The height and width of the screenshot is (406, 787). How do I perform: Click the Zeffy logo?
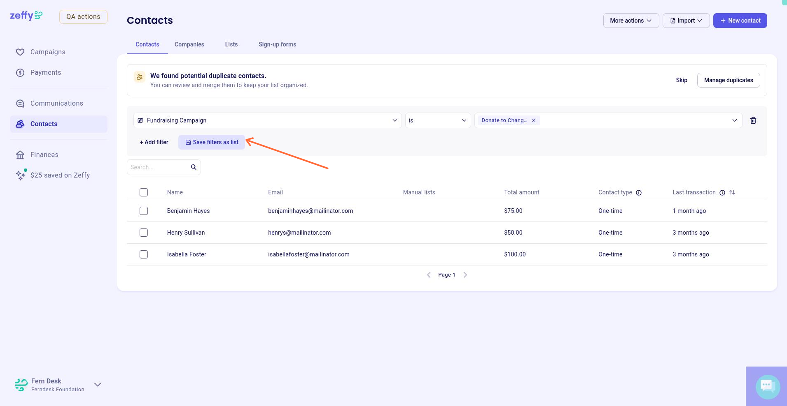click(26, 16)
